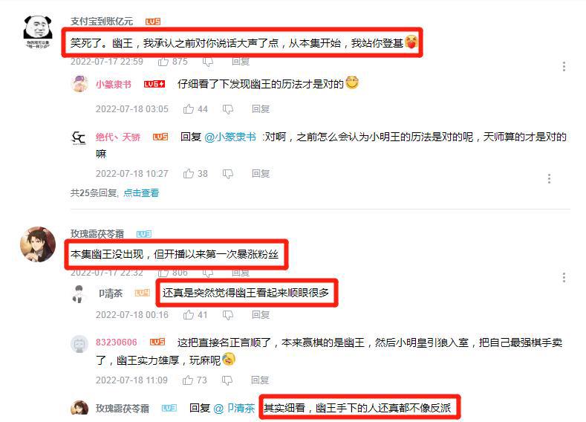
Task: Like 83230606's comment with 73 likes
Action: (188, 380)
